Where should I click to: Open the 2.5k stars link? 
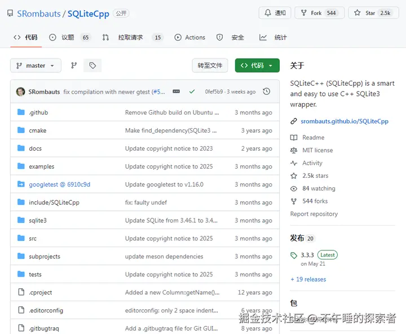[315, 175]
